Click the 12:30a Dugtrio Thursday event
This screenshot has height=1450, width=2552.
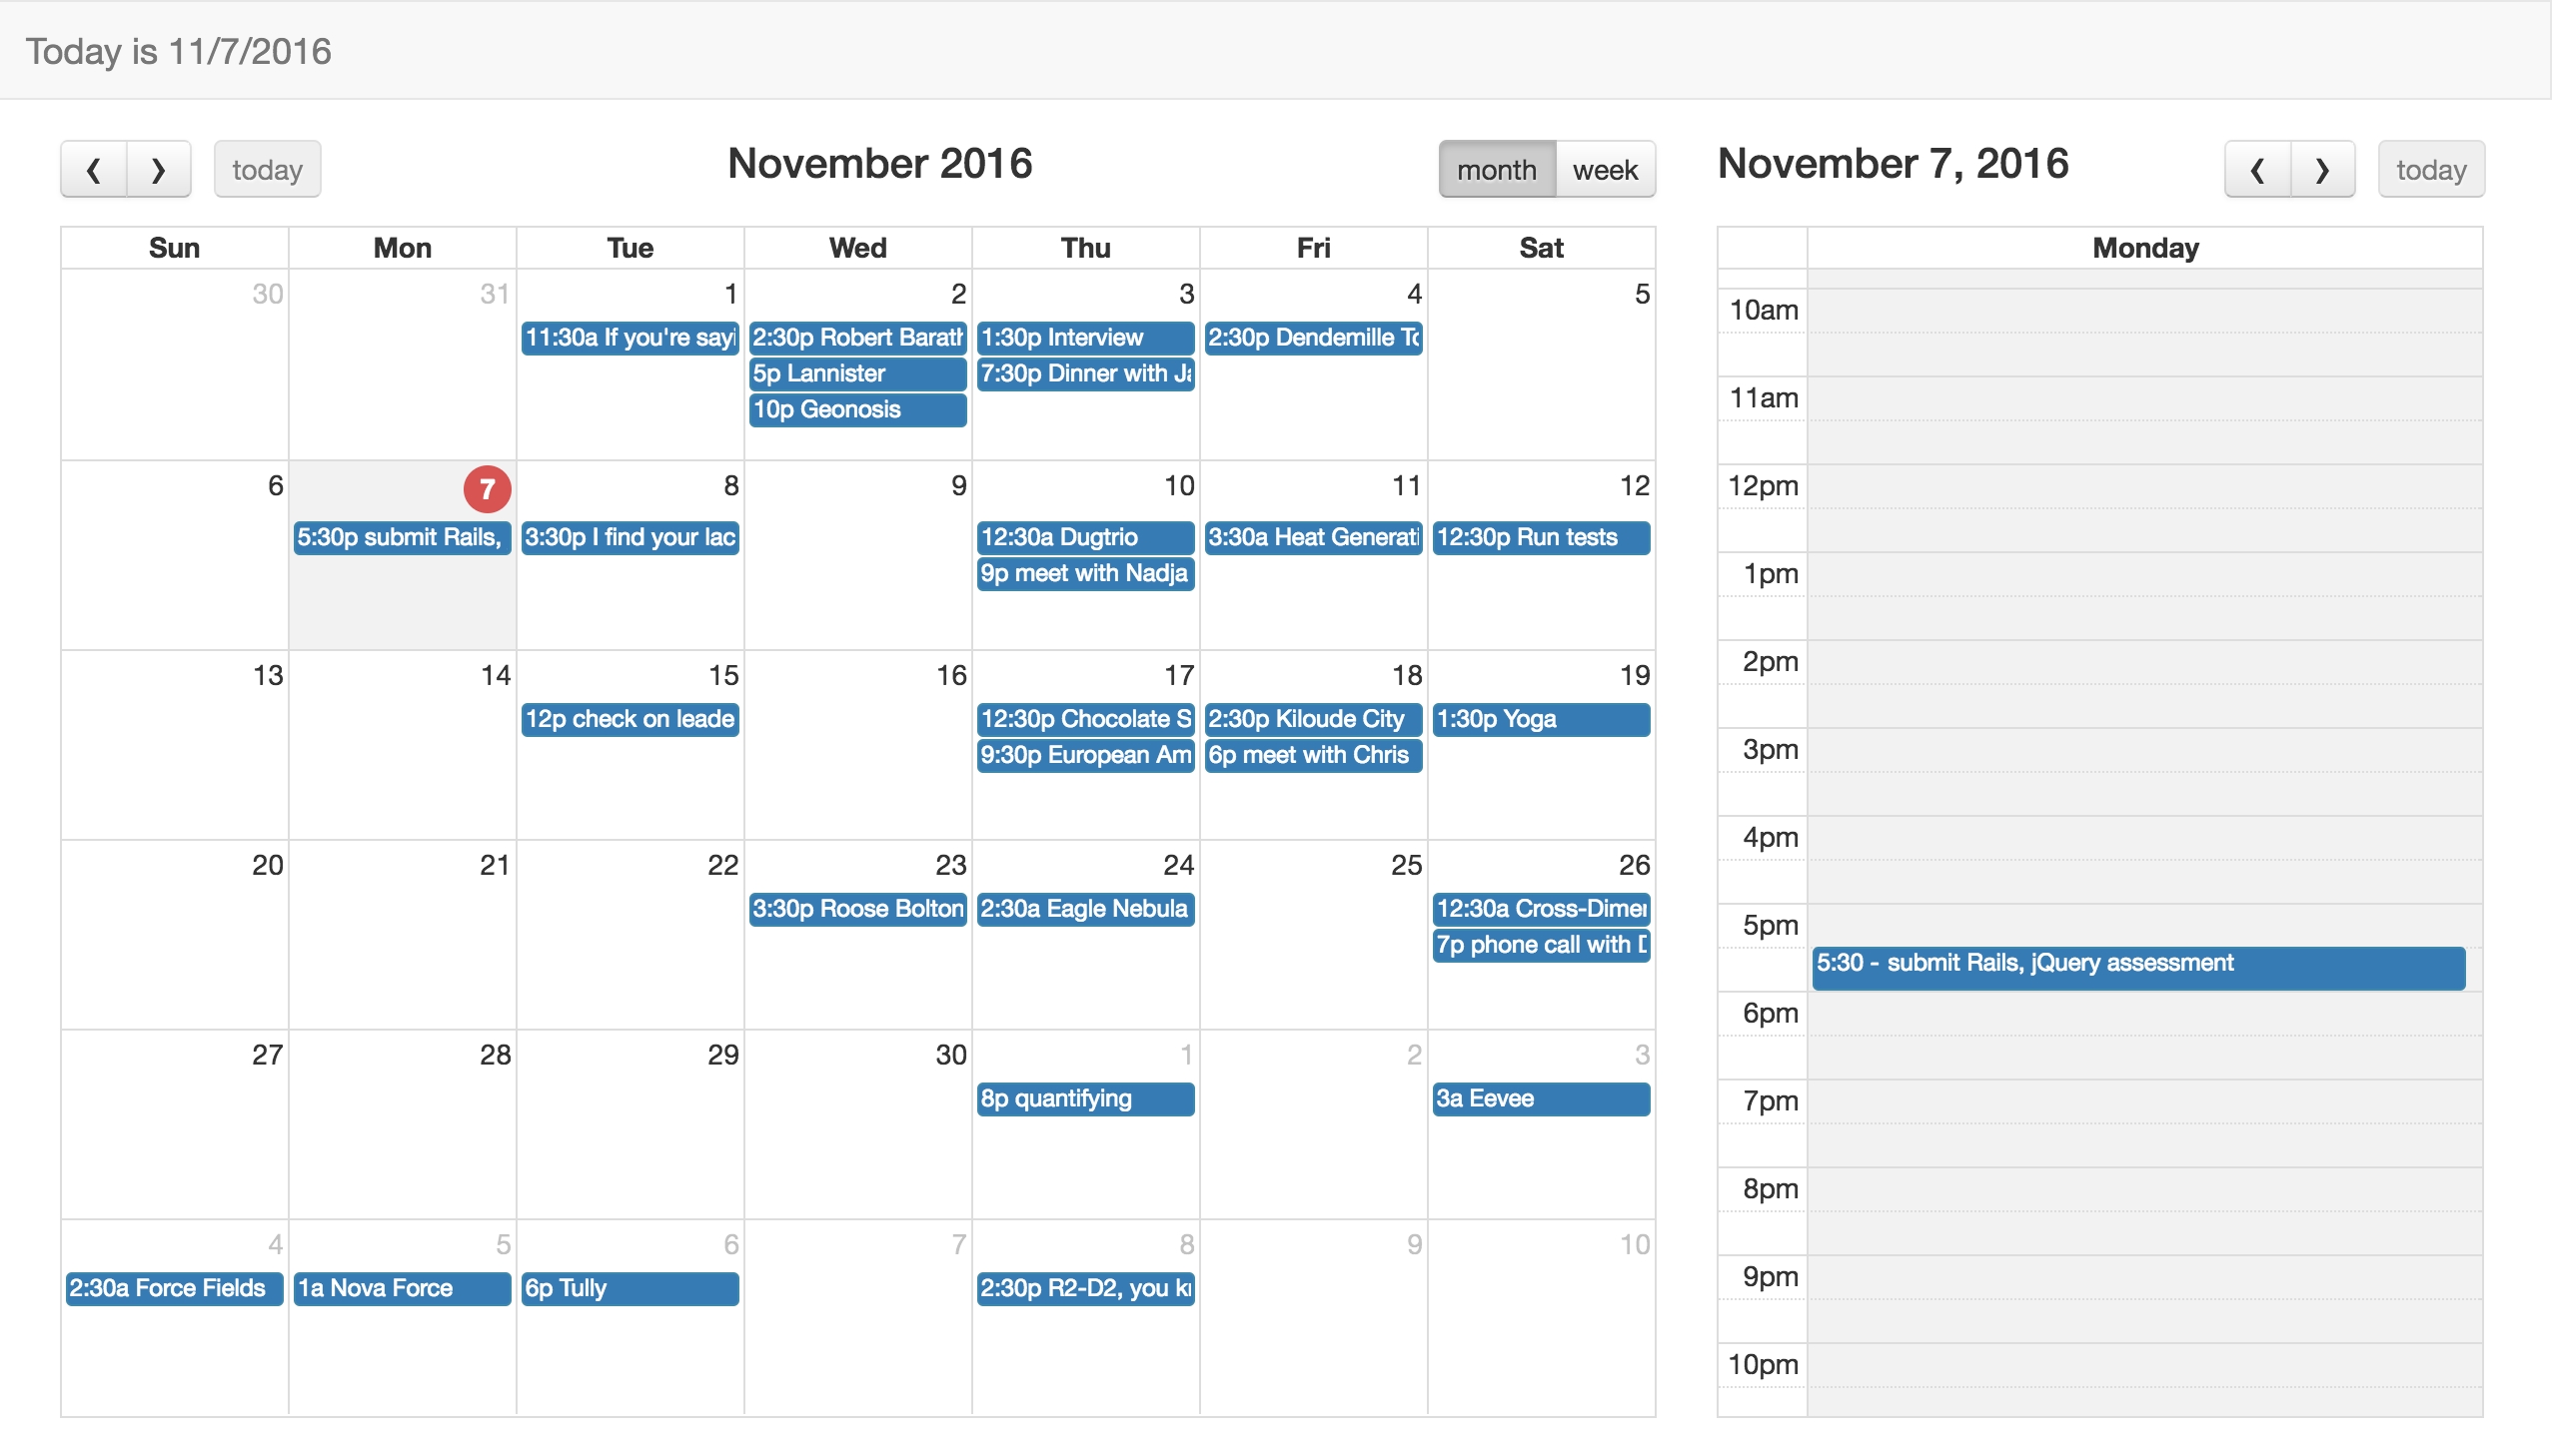pos(1083,534)
